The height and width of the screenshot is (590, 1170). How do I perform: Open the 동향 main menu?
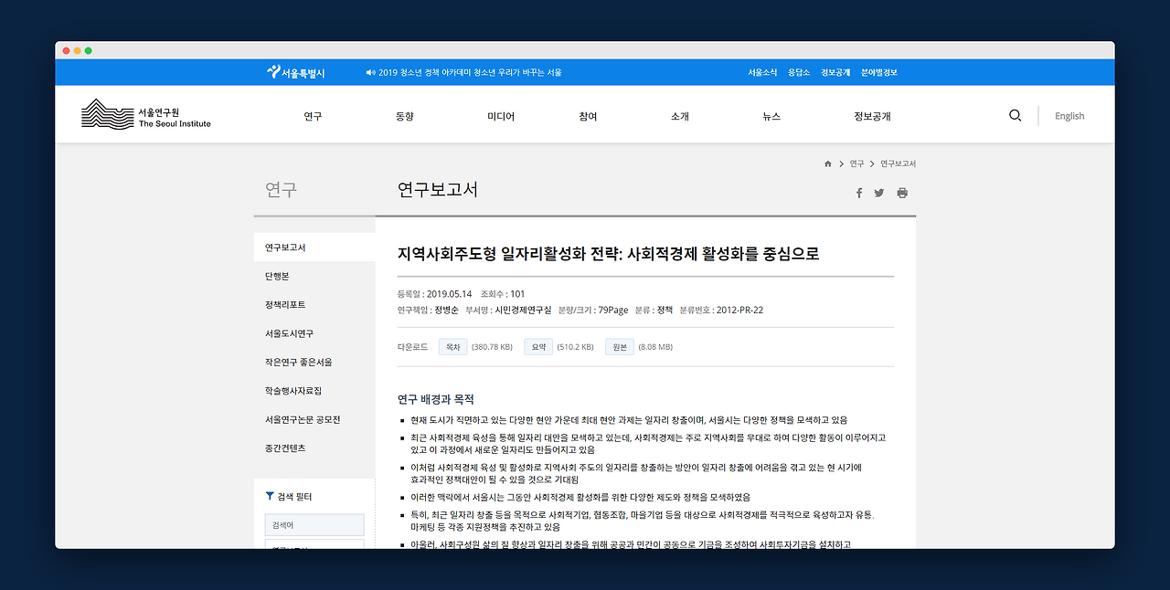pos(404,116)
